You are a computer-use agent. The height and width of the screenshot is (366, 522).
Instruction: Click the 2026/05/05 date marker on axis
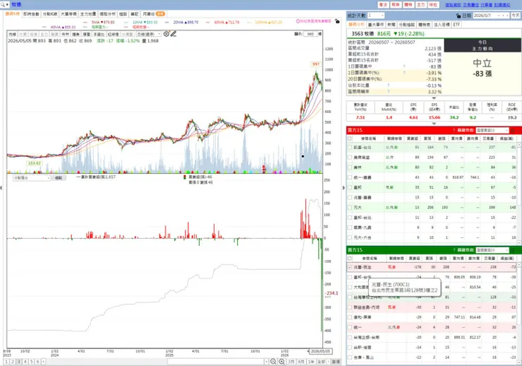(x=320, y=352)
